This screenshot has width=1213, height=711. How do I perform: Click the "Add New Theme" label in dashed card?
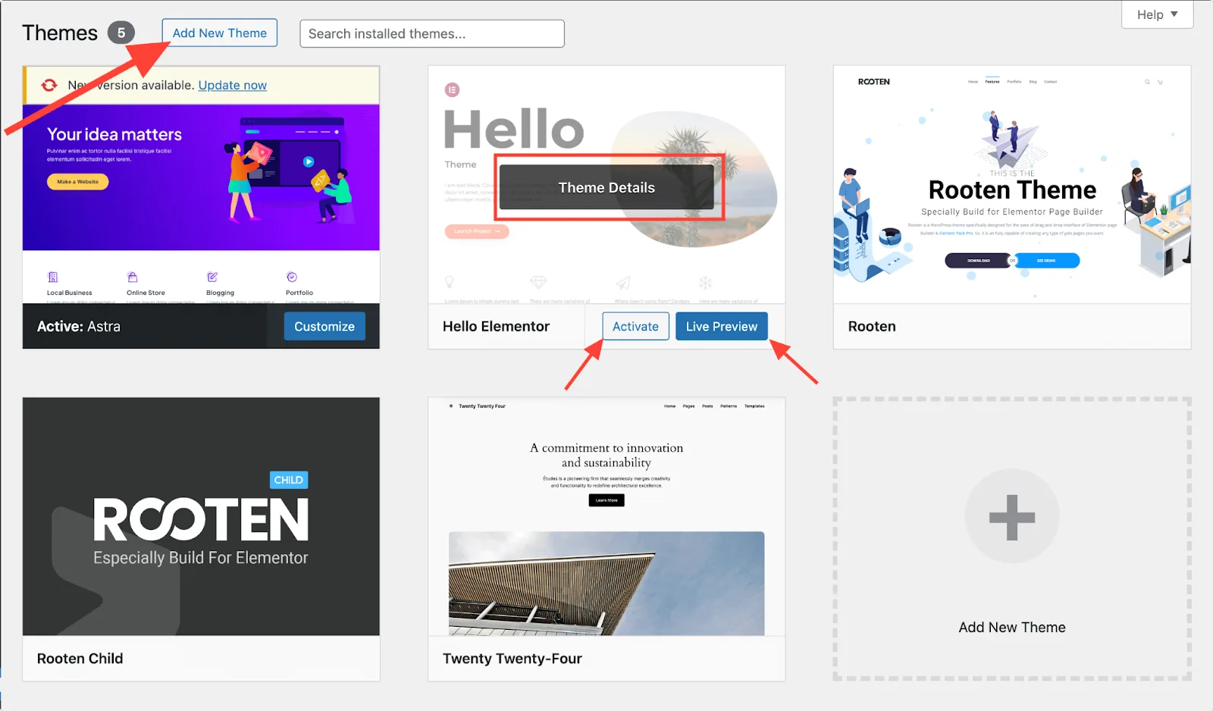click(x=1012, y=628)
